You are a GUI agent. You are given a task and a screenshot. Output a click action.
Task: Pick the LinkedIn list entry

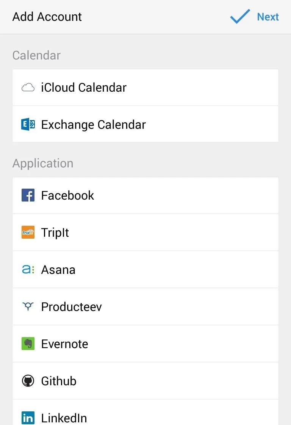145,412
